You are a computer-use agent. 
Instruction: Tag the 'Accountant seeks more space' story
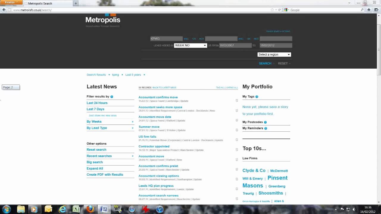[x=237, y=110]
